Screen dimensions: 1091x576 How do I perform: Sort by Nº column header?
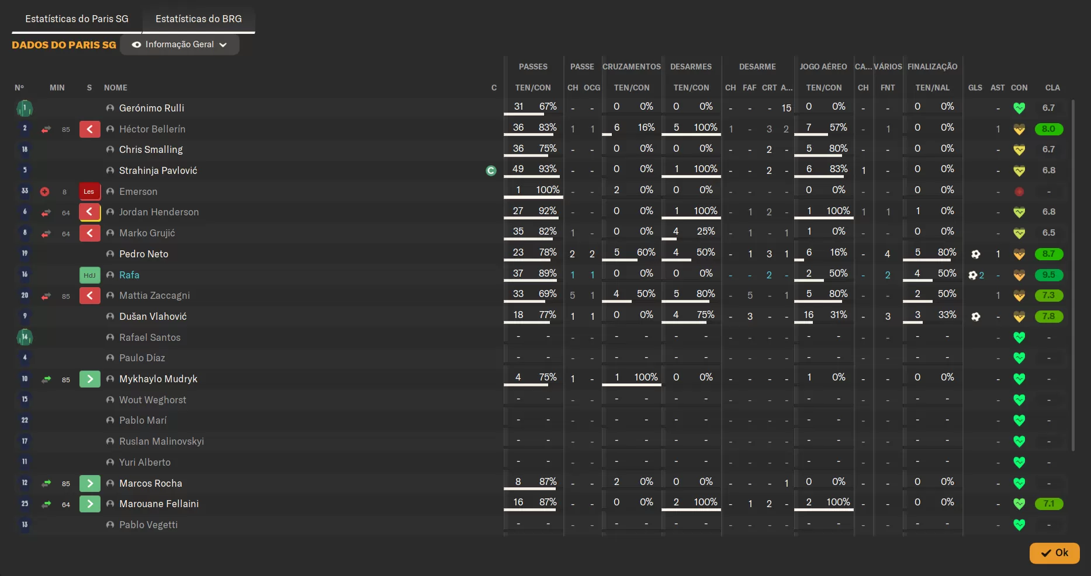click(19, 88)
